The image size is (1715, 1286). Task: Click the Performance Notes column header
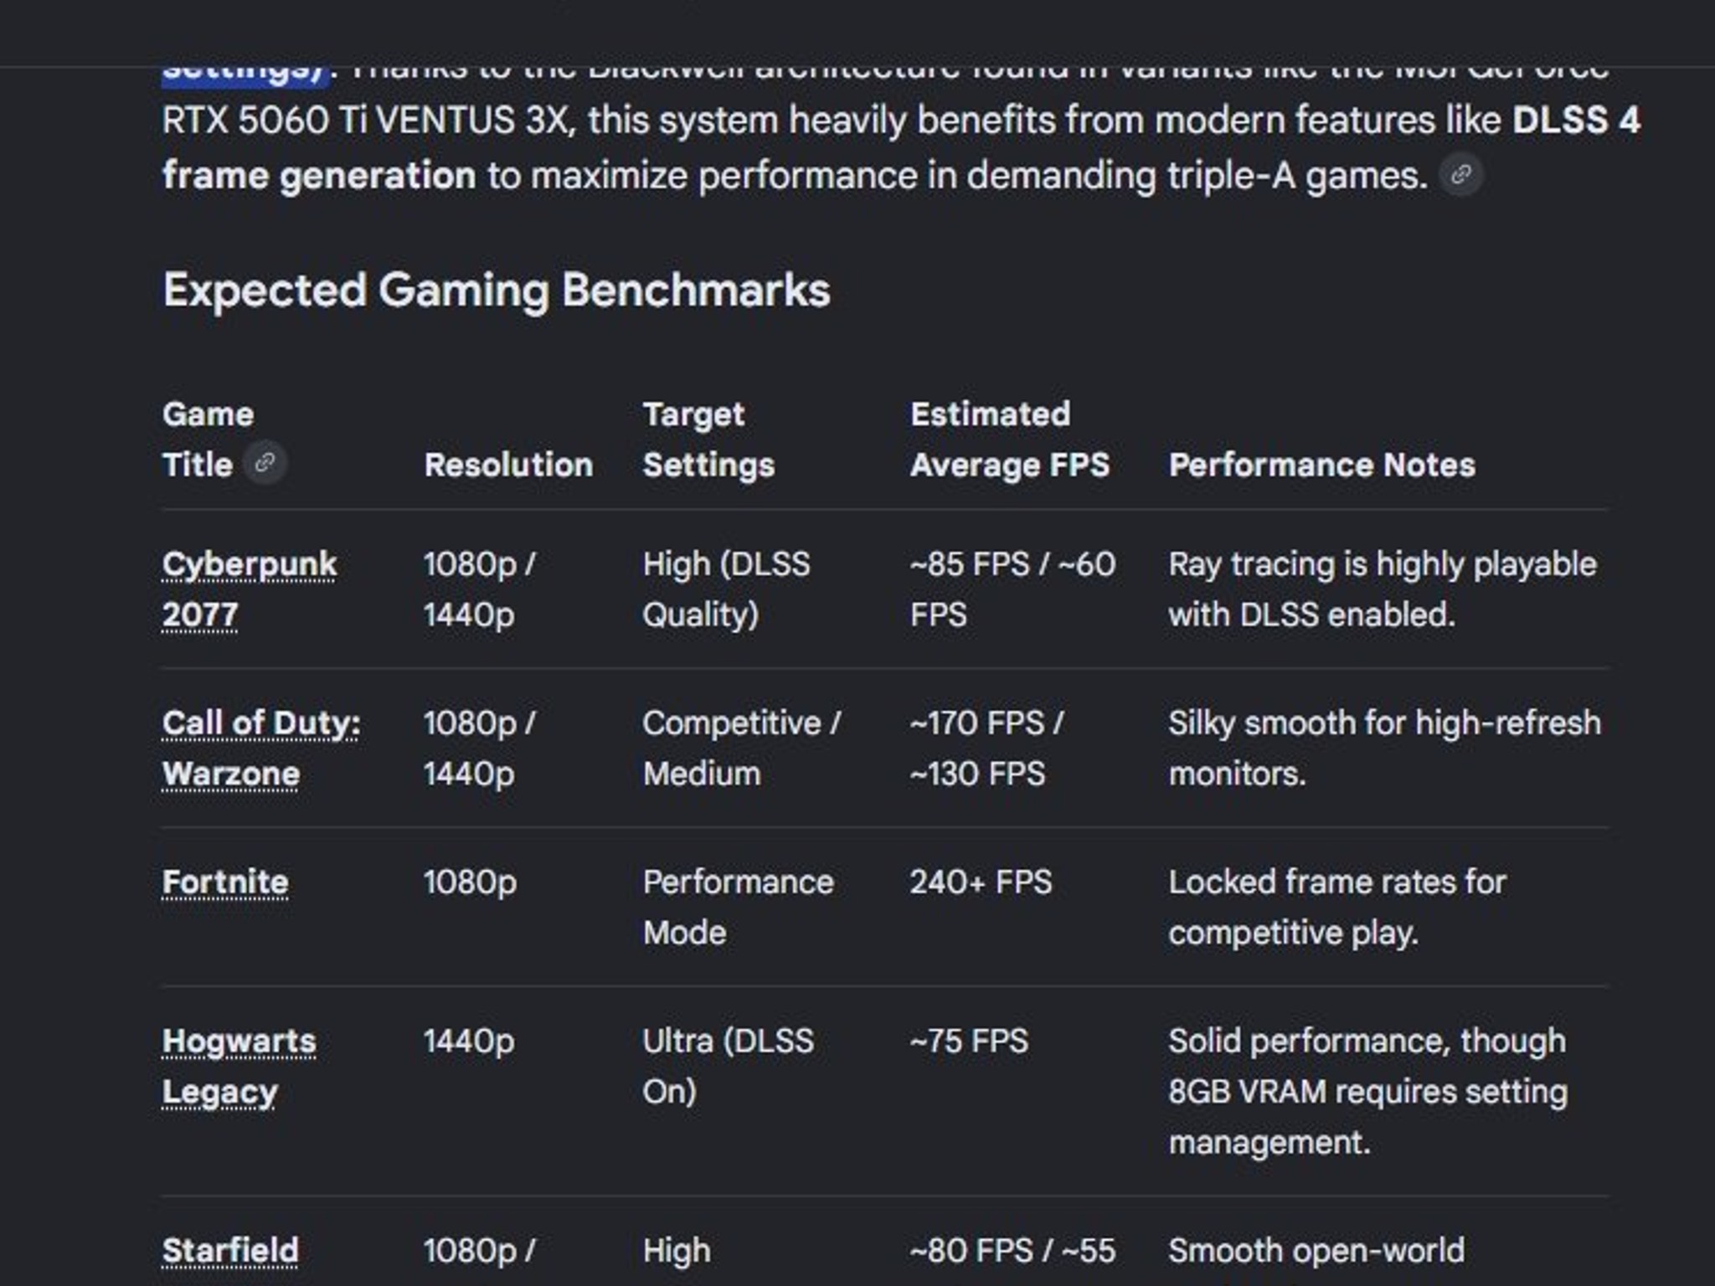(x=1321, y=465)
